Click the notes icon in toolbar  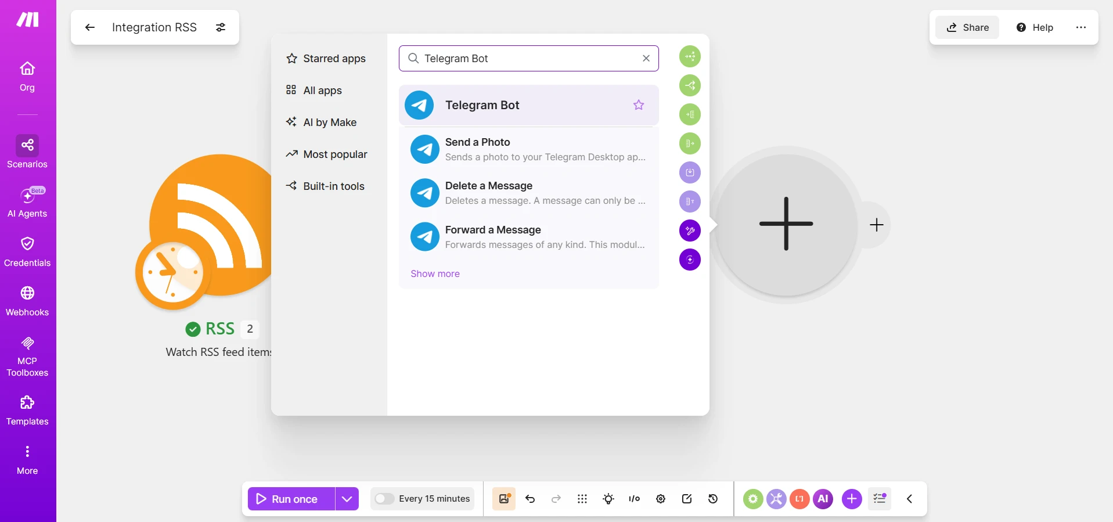tap(687, 499)
